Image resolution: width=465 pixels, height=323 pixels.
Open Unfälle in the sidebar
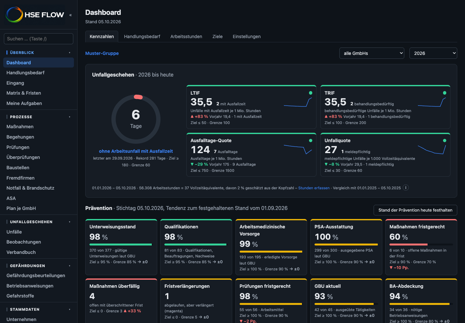click(38, 232)
